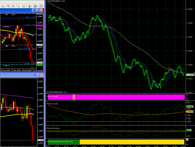The width and height of the screenshot is (195, 147).
Task: Select the Power Reverse panel label
Action: pyautogui.click(x=53, y=128)
